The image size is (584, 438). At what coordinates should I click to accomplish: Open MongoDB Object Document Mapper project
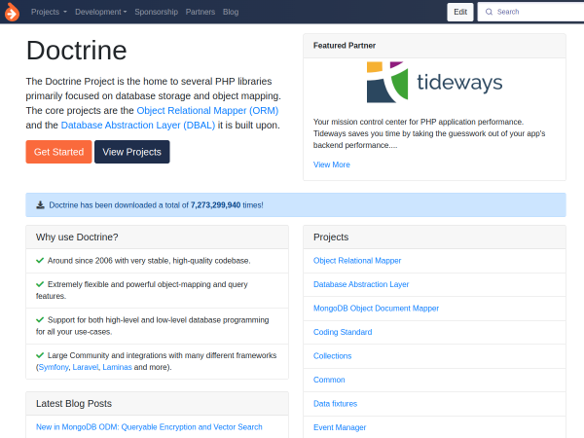coord(376,308)
